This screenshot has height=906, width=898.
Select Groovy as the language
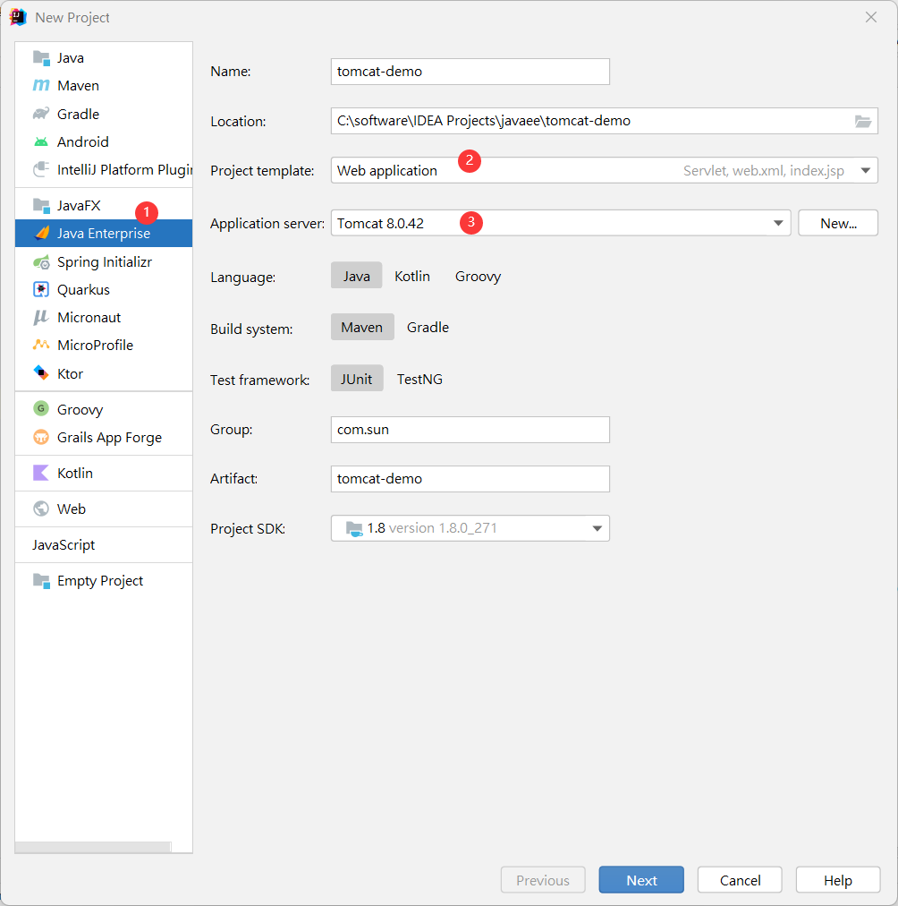pyautogui.click(x=478, y=277)
